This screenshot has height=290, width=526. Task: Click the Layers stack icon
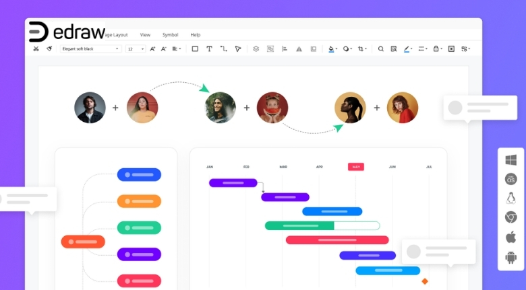coord(256,49)
